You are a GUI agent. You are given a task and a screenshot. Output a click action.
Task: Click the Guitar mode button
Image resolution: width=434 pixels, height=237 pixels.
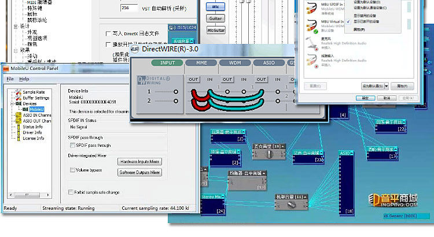[215, 18]
